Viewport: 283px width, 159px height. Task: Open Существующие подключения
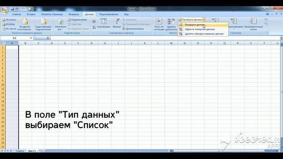click(x=43, y=24)
